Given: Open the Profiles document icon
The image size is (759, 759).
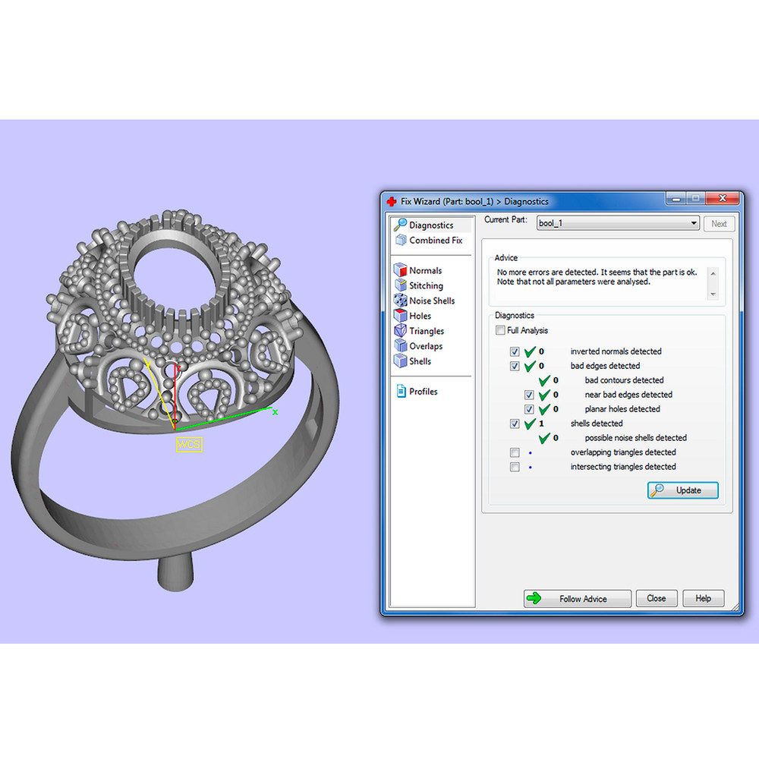Looking at the screenshot, I should 400,392.
